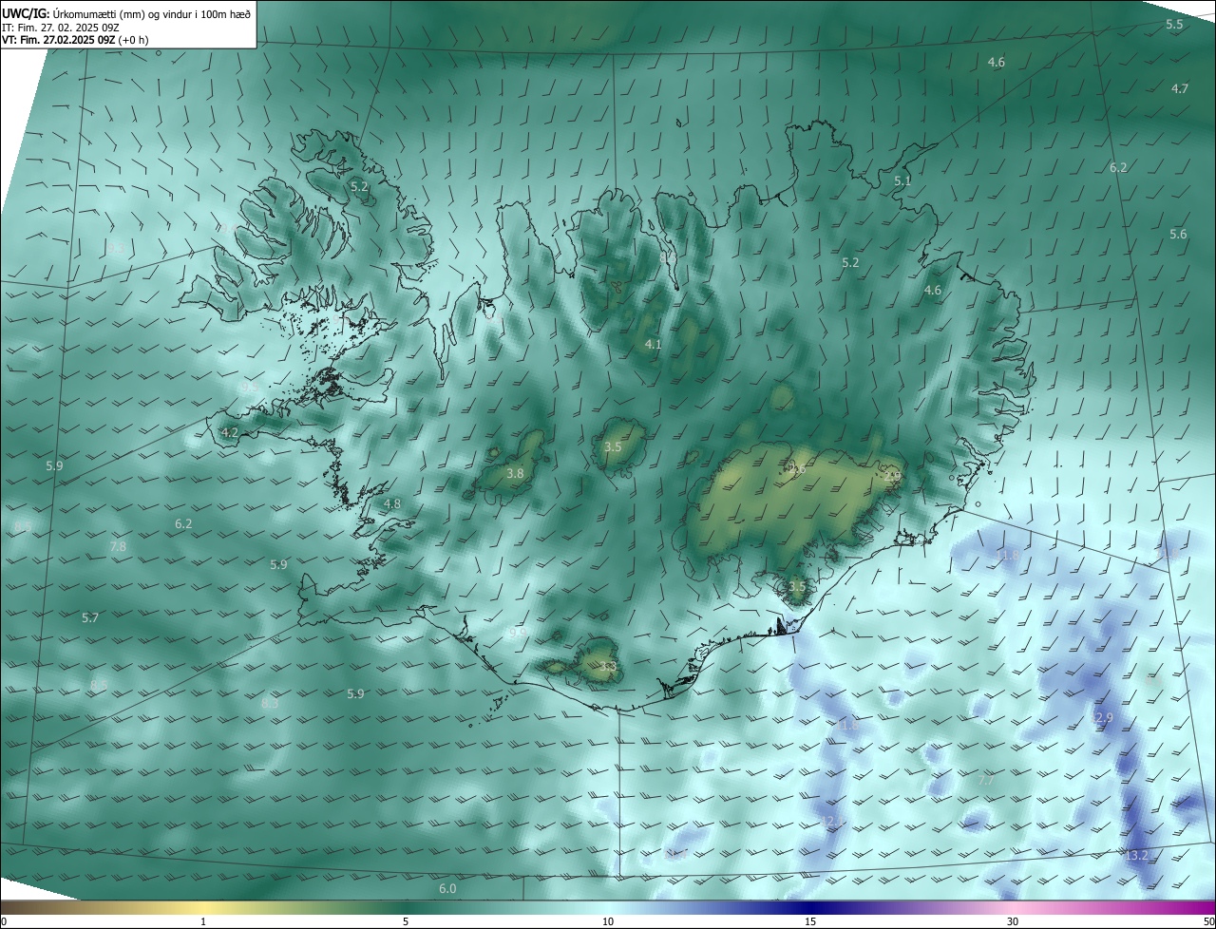This screenshot has height=929, width=1216.
Task: Click the 13.2 value label
Action: pyautogui.click(x=1137, y=855)
